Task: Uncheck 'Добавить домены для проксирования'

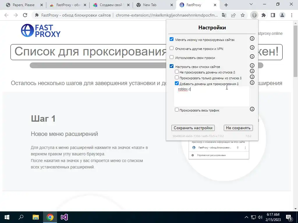Action: (177, 83)
